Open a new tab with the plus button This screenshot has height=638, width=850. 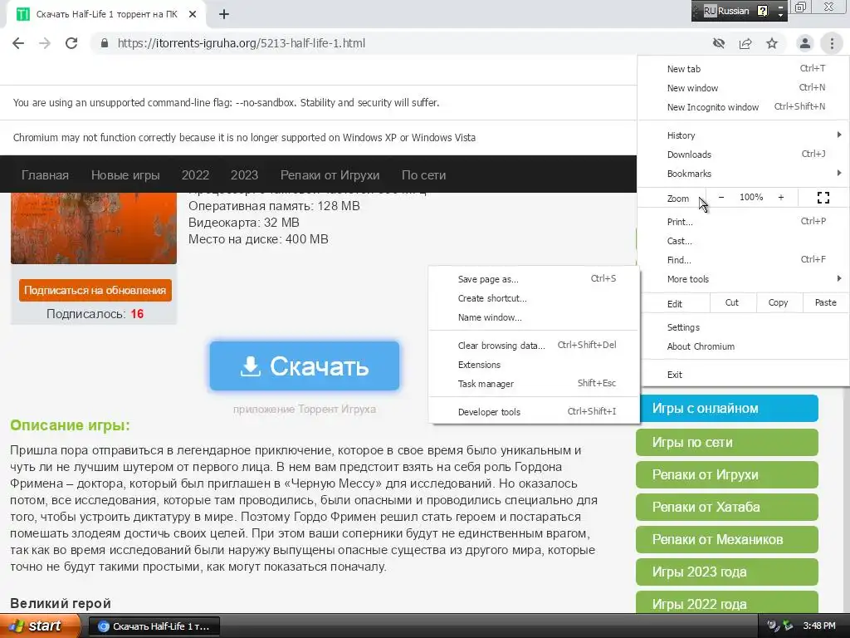(224, 15)
